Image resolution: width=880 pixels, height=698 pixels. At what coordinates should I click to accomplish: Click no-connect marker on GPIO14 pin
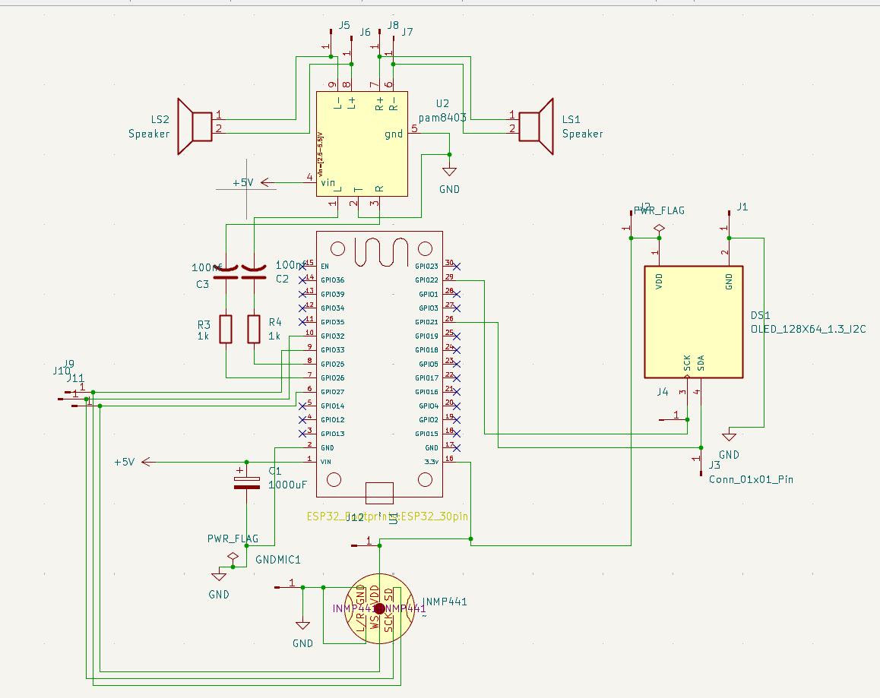(x=302, y=406)
